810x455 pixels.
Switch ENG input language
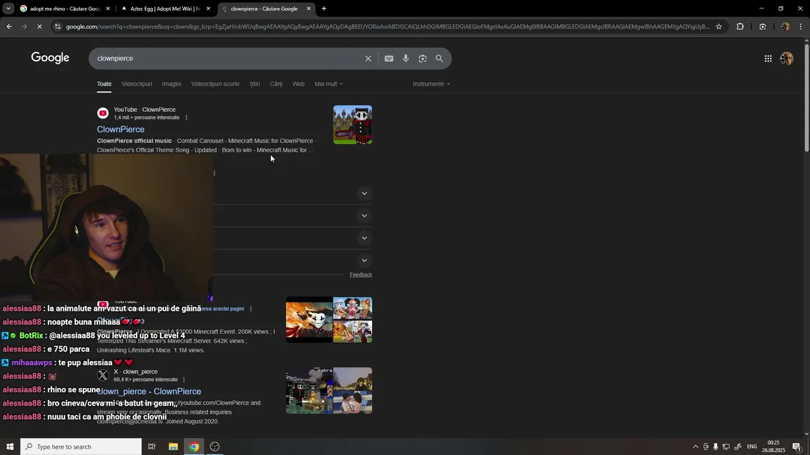pyautogui.click(x=752, y=447)
